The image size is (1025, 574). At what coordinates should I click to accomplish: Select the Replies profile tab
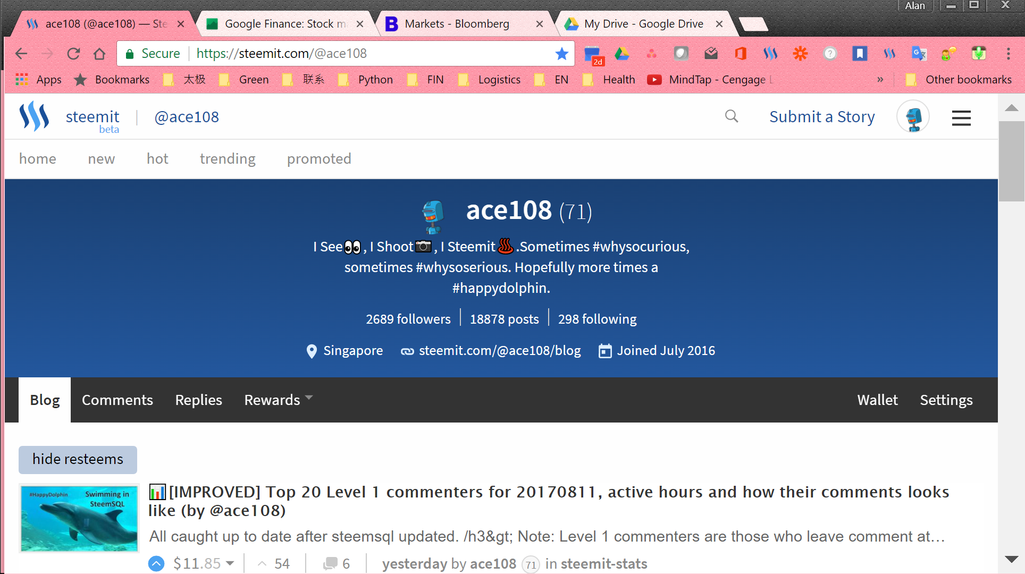[x=198, y=400]
